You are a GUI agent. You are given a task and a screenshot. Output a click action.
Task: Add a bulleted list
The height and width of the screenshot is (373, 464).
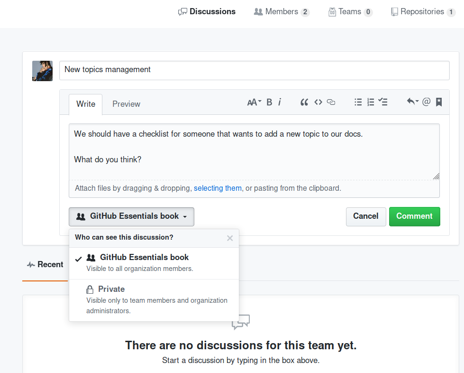coord(358,102)
